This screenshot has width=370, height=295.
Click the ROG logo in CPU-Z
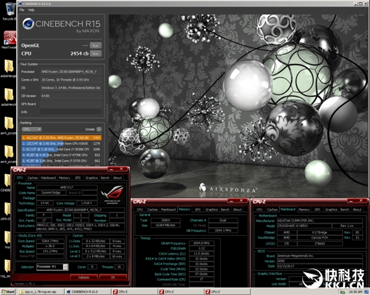point(112,193)
